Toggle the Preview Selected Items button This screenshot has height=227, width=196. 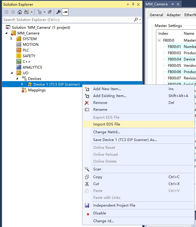(65, 12)
